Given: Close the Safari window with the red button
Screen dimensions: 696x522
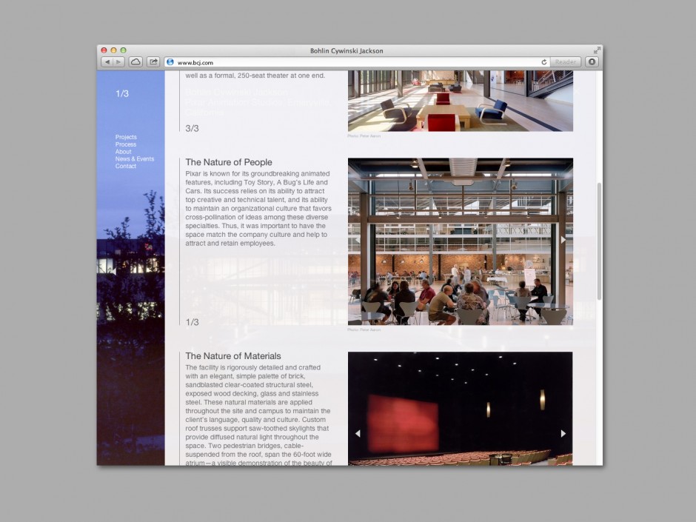Looking at the screenshot, I should [x=104, y=50].
